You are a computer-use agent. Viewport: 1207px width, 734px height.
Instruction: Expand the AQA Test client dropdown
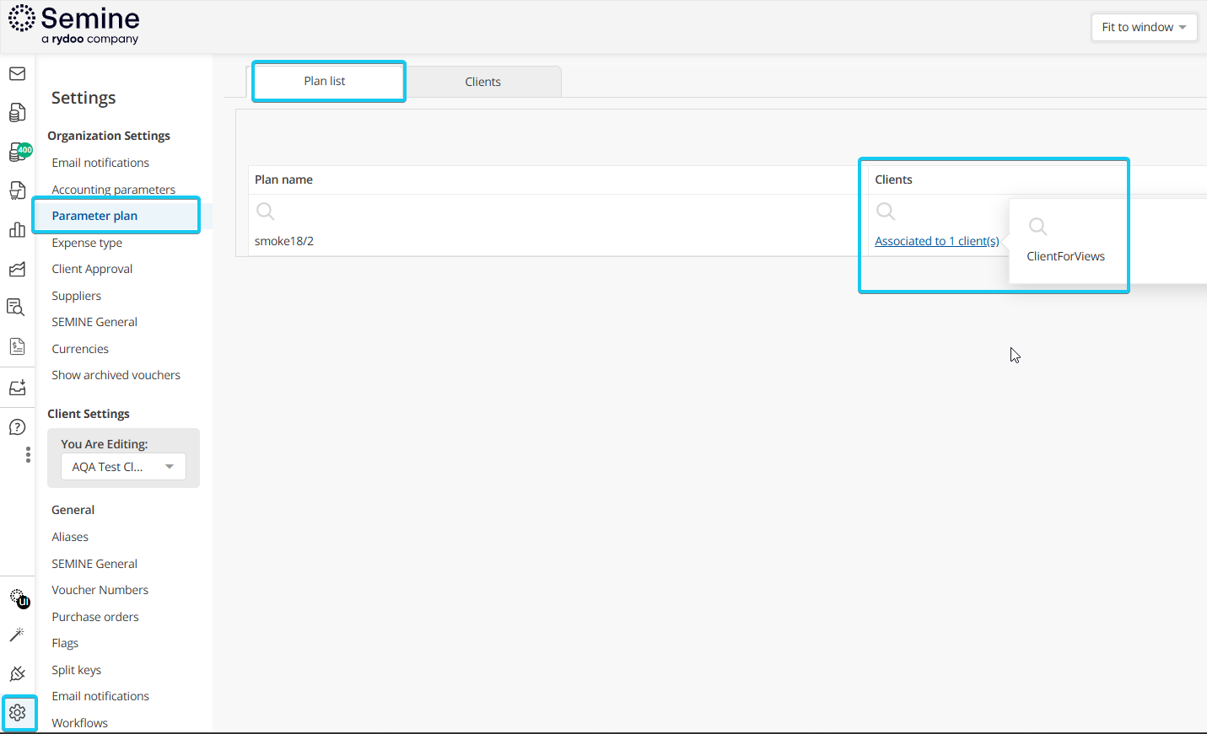pos(123,467)
